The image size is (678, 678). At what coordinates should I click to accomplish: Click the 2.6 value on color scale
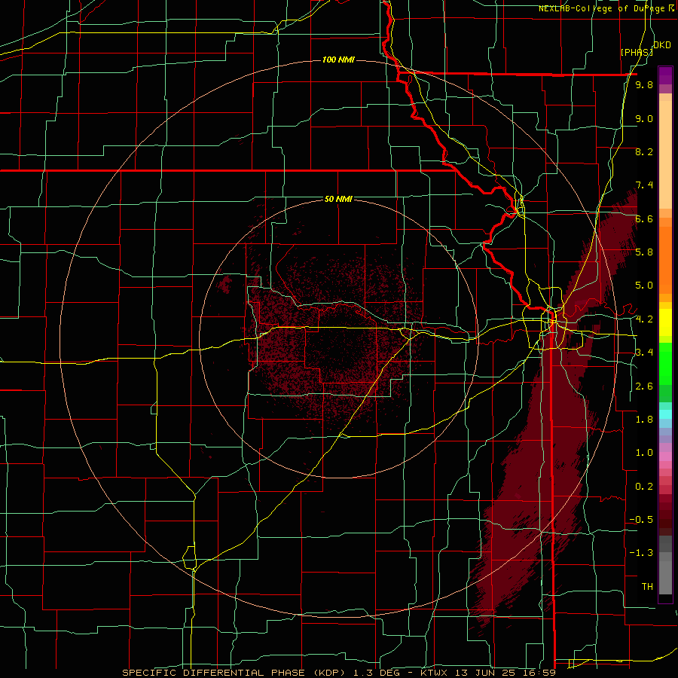coord(644,386)
